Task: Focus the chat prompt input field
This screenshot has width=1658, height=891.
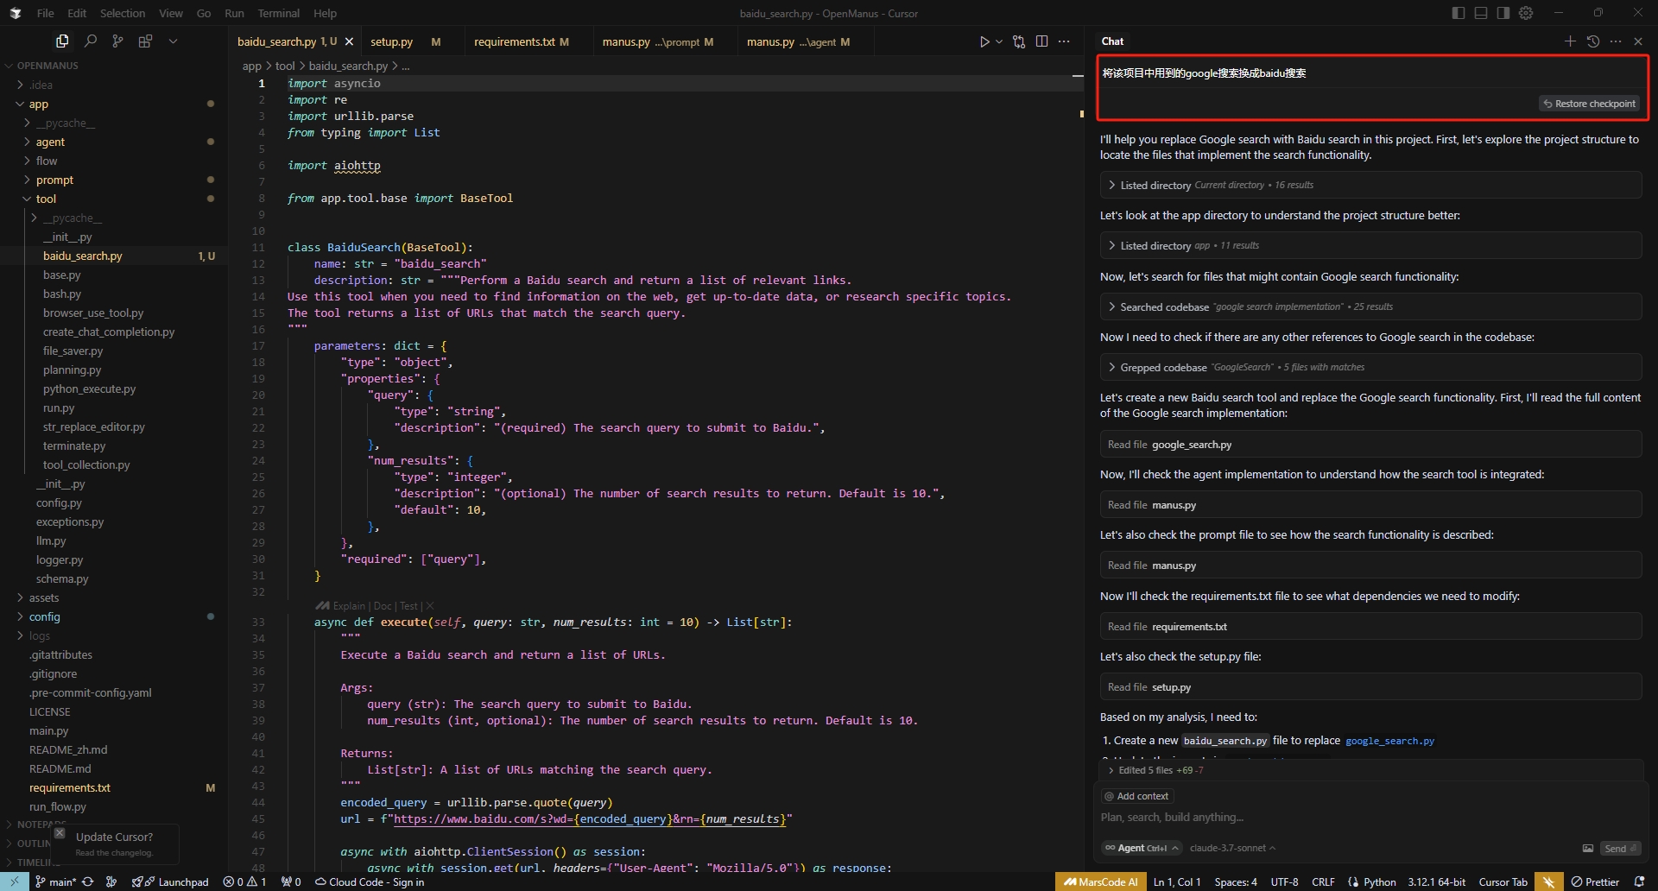Action: (x=1370, y=818)
